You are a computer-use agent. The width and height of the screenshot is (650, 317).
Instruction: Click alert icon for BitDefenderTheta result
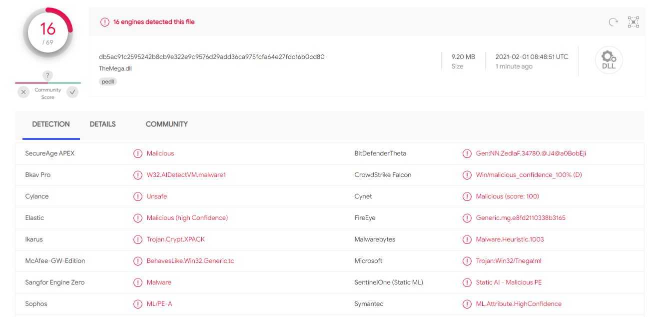(x=467, y=153)
